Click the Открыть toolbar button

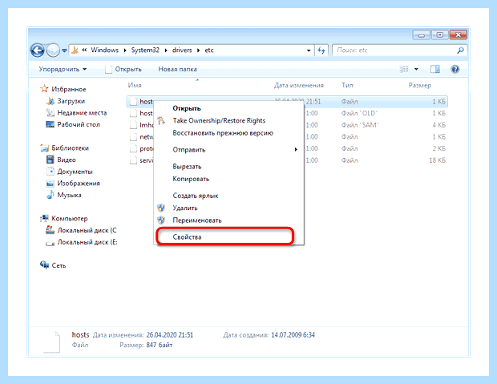tap(123, 69)
